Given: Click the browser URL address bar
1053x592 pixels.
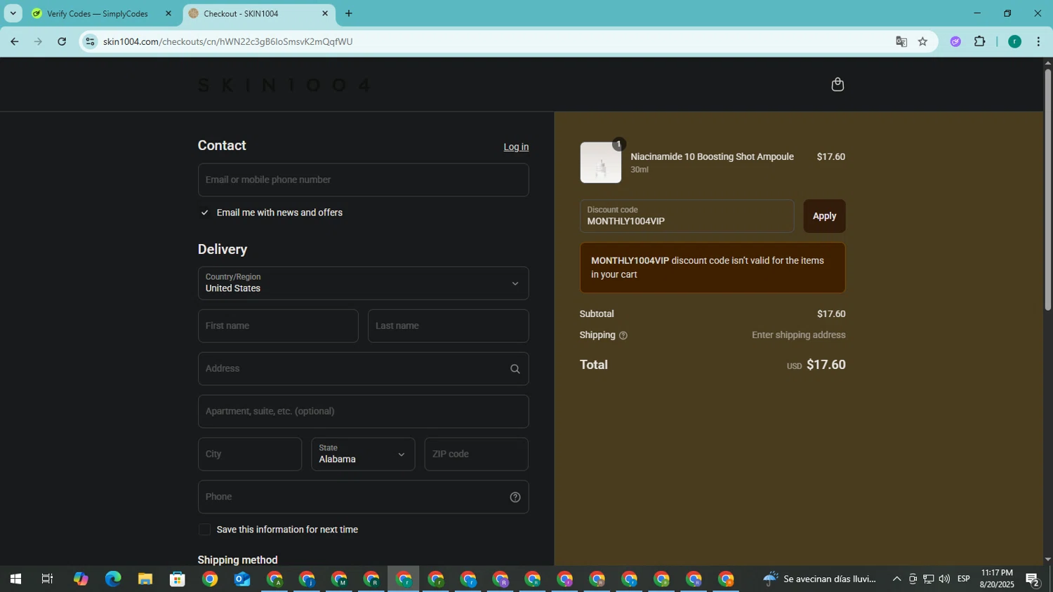Looking at the screenshot, I should pos(491,41).
